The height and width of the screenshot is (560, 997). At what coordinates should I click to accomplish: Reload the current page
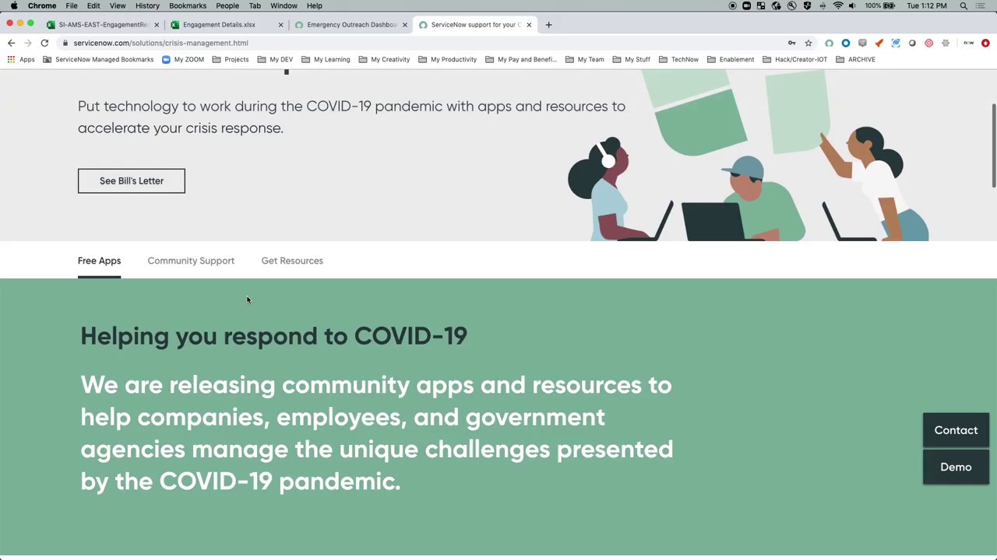tap(44, 43)
